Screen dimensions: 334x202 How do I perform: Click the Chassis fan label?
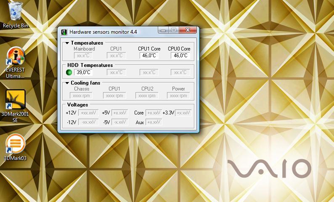coord(82,89)
